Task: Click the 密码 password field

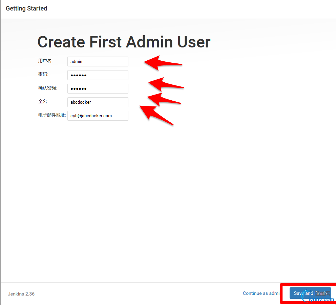Action: tap(98, 75)
